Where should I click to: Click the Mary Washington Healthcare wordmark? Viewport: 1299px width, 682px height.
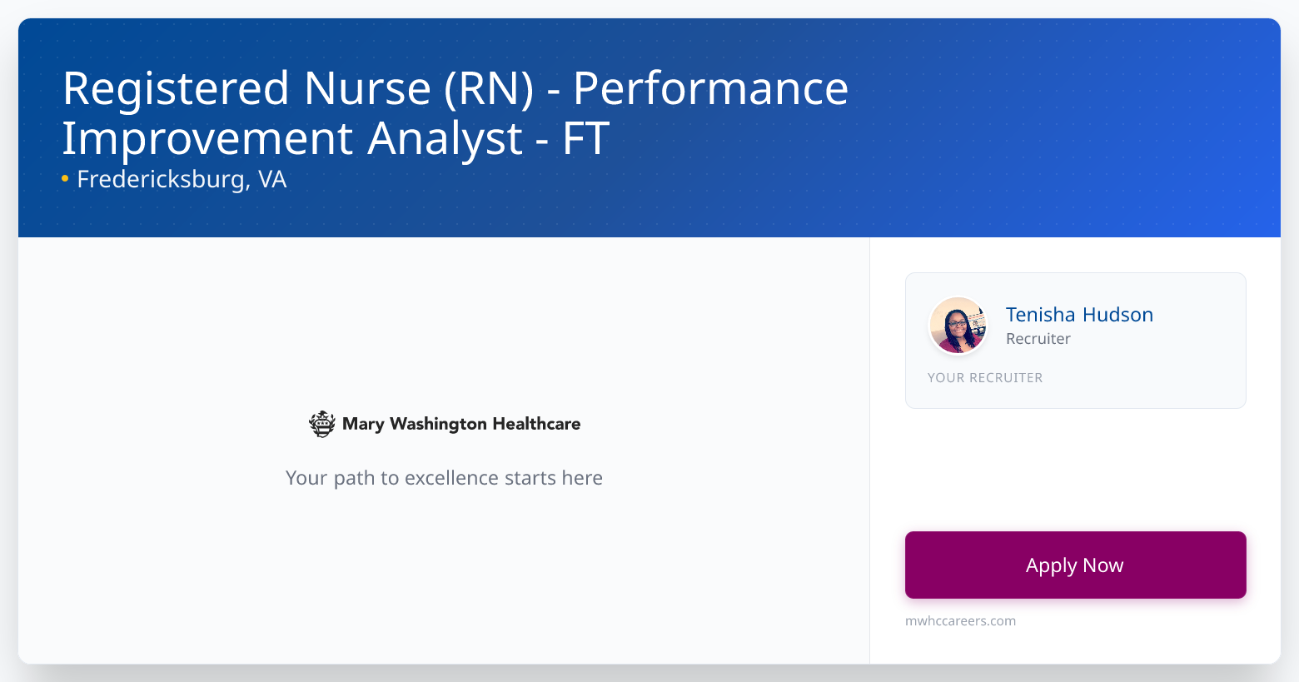[x=460, y=423]
